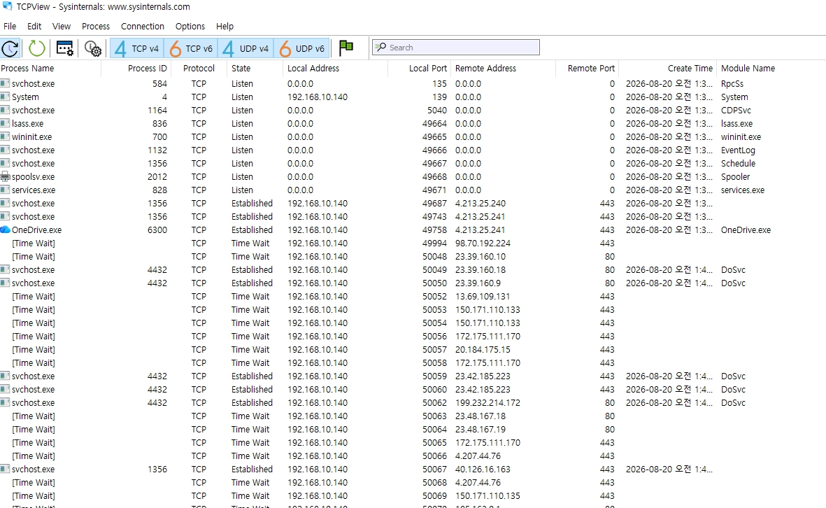Screen dimensions: 826x508
Task: Toggle the TCP v4 filter
Action: (x=137, y=48)
